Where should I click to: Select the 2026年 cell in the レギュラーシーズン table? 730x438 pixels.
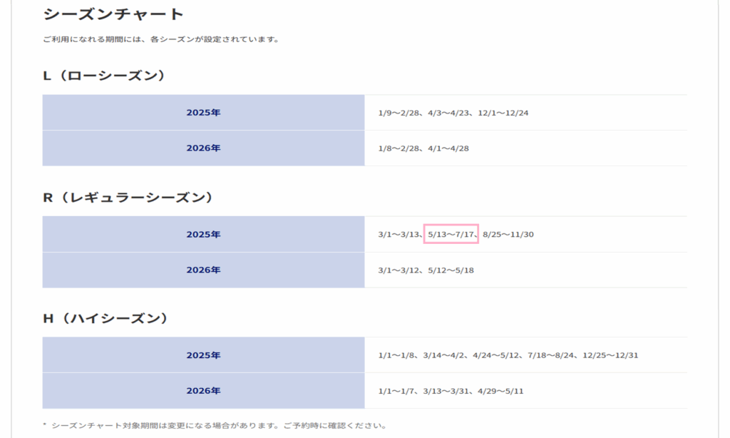point(203,270)
